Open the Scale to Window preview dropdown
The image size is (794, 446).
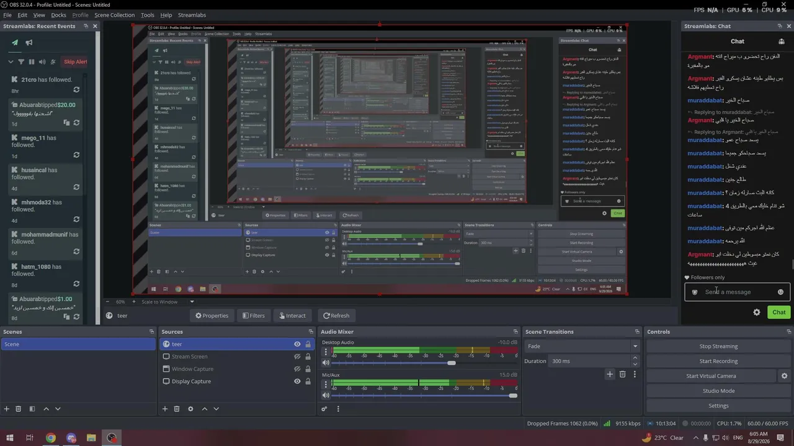pyautogui.click(x=192, y=302)
